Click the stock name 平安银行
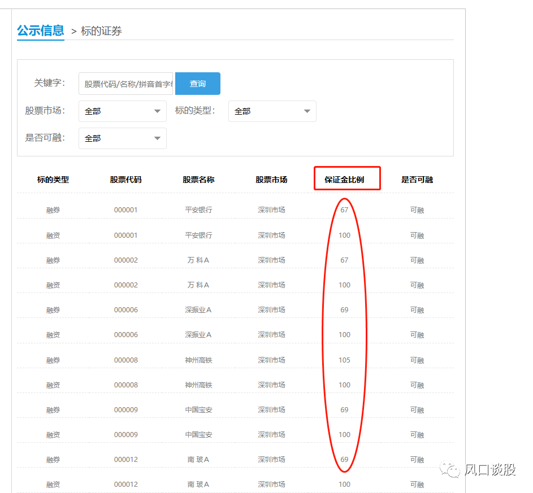Image resolution: width=533 pixels, height=493 pixels. point(198,210)
